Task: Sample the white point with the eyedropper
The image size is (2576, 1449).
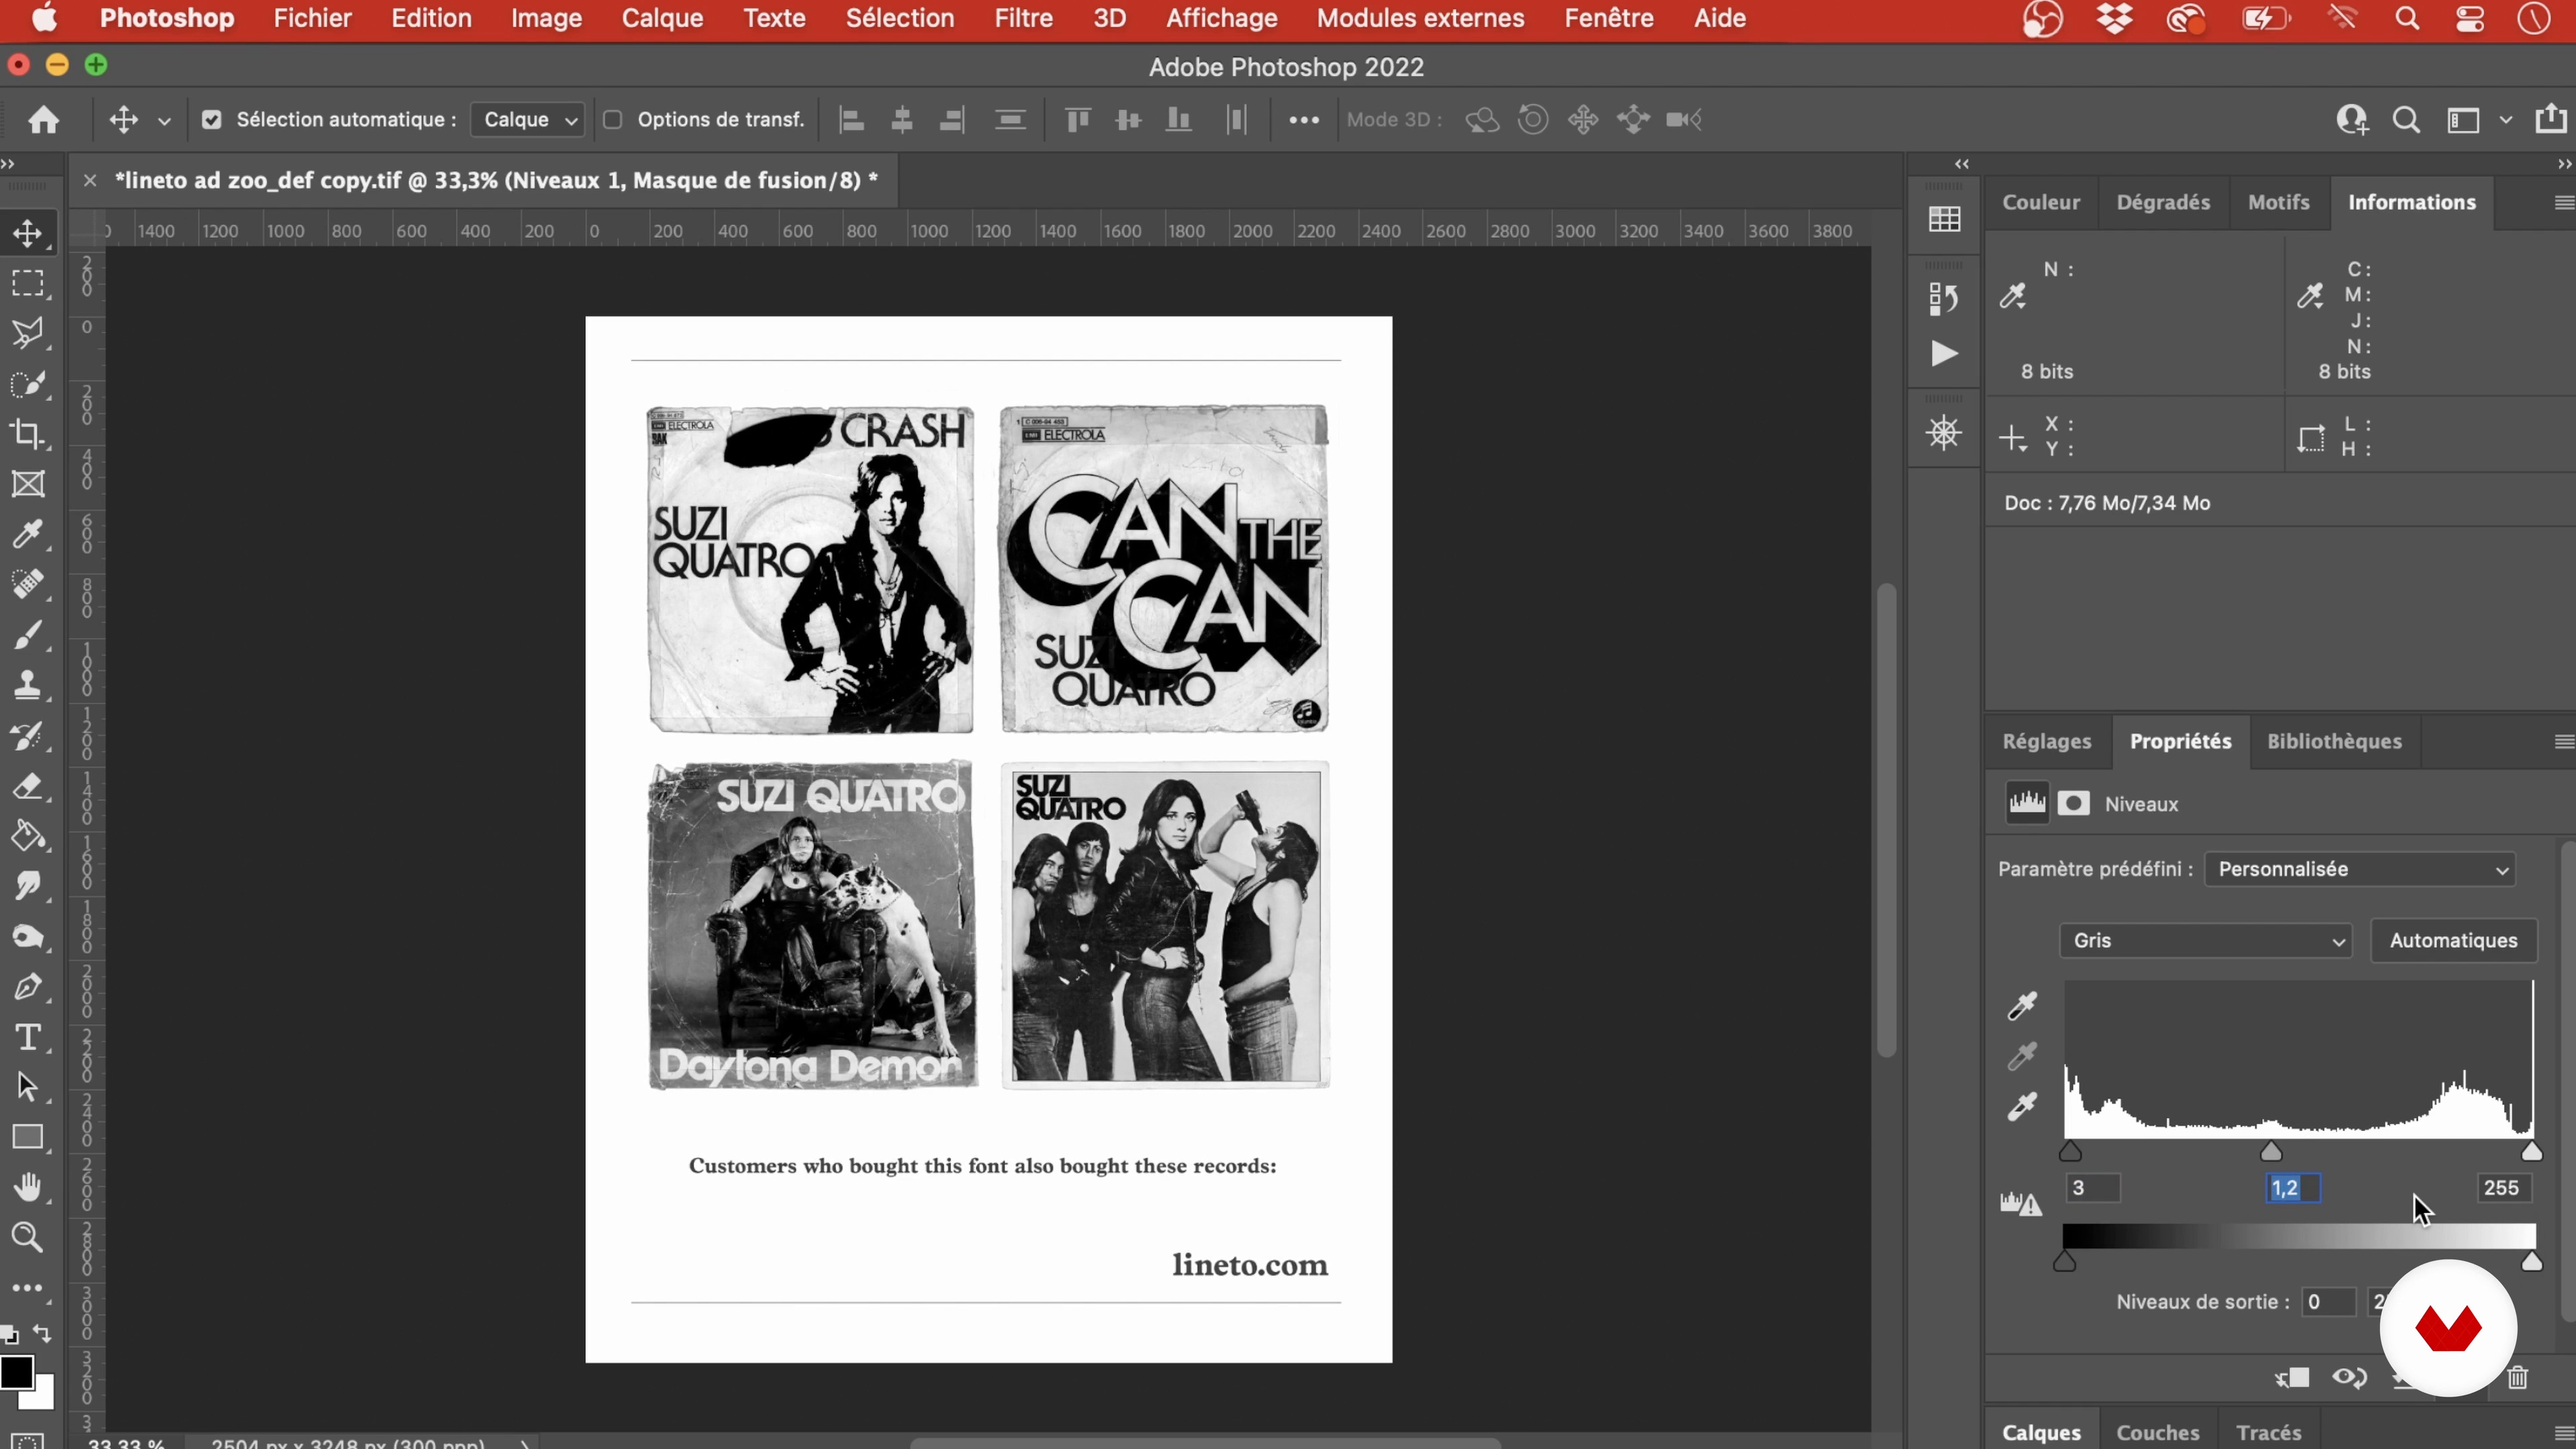Action: point(2022,1107)
